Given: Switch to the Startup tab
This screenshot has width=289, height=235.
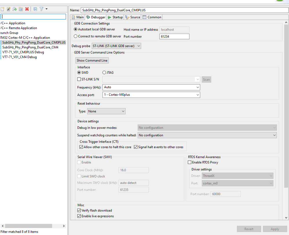Looking at the screenshot, I should pos(115,17).
